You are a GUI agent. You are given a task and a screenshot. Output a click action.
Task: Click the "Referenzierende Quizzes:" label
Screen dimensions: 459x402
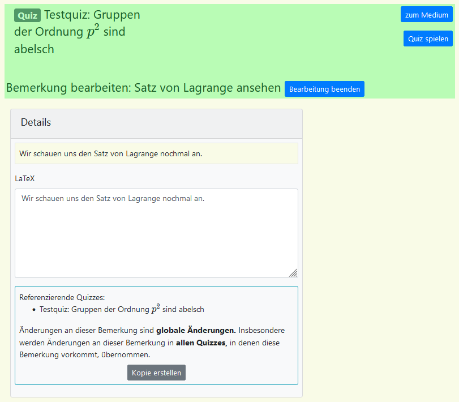[x=62, y=297]
